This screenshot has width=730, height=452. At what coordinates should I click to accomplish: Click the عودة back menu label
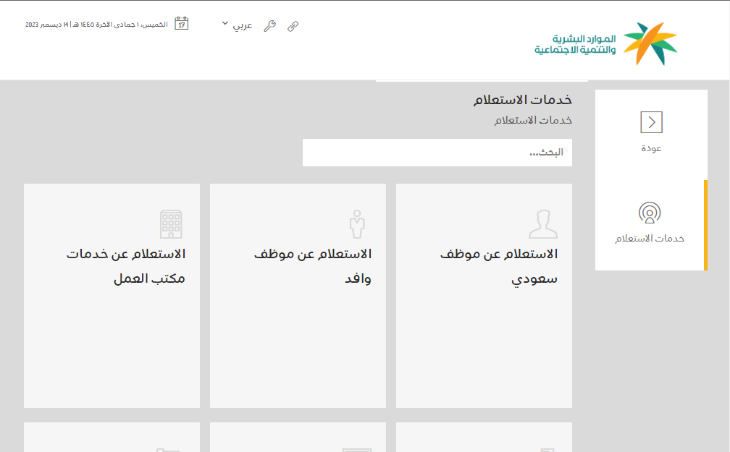coord(651,148)
